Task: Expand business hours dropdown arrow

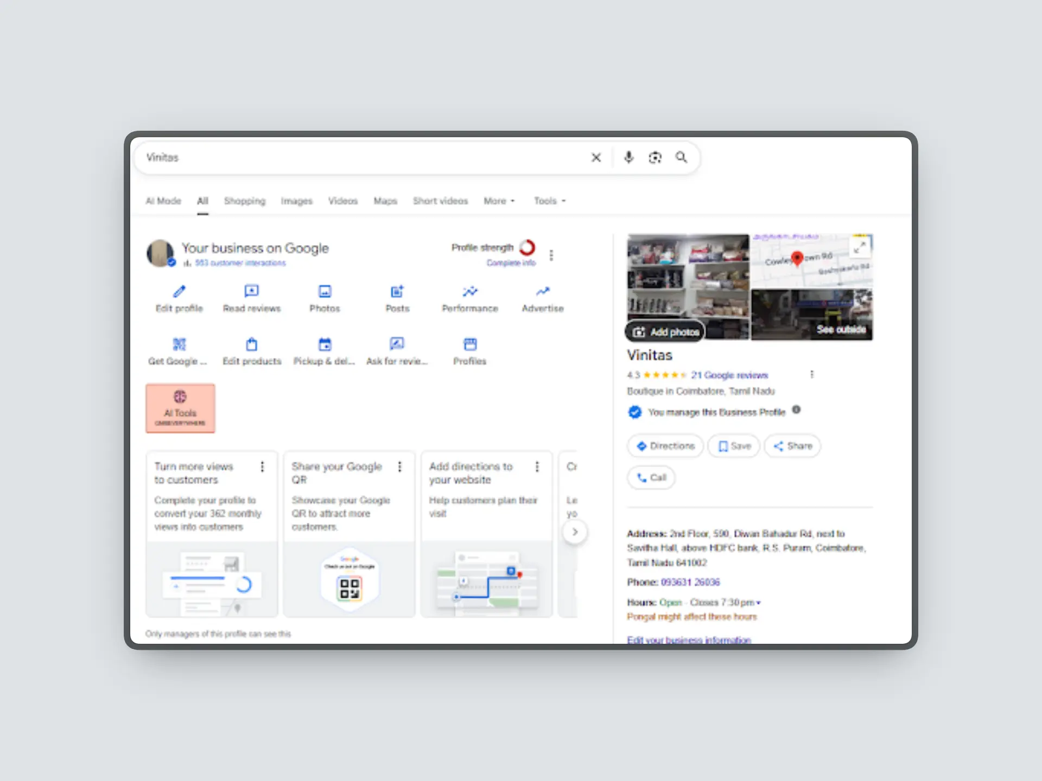Action: tap(759, 603)
